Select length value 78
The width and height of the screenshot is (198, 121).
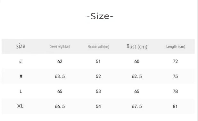175,91
